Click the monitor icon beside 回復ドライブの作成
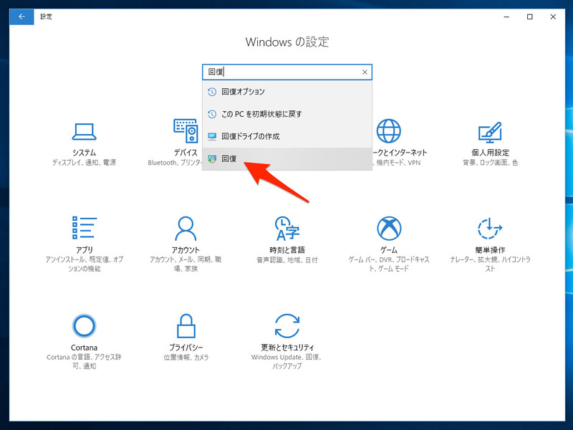The width and height of the screenshot is (573, 430). point(212,136)
